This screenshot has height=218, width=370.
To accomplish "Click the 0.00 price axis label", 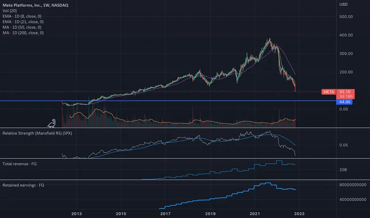I will pyautogui.click(x=343, y=109).
